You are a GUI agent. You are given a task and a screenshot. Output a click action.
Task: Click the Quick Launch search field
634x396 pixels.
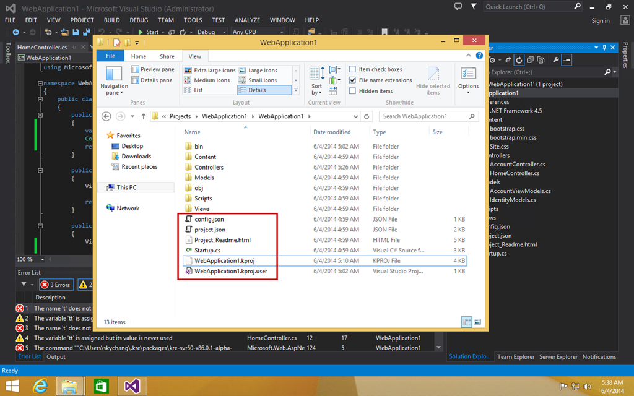tap(533, 7)
